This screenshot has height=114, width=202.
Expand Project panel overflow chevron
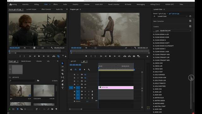[57, 61]
